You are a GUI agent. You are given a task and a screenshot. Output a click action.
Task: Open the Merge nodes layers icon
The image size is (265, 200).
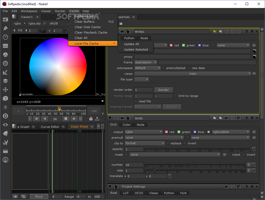pos(5,81)
